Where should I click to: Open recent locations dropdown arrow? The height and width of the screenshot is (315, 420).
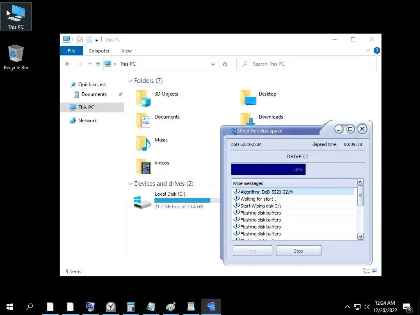[89, 64]
